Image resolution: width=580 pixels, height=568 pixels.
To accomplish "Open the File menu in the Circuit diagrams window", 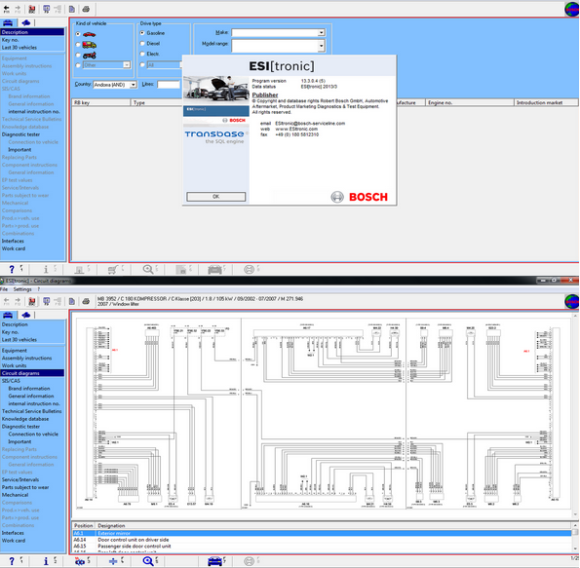I will tap(4, 289).
